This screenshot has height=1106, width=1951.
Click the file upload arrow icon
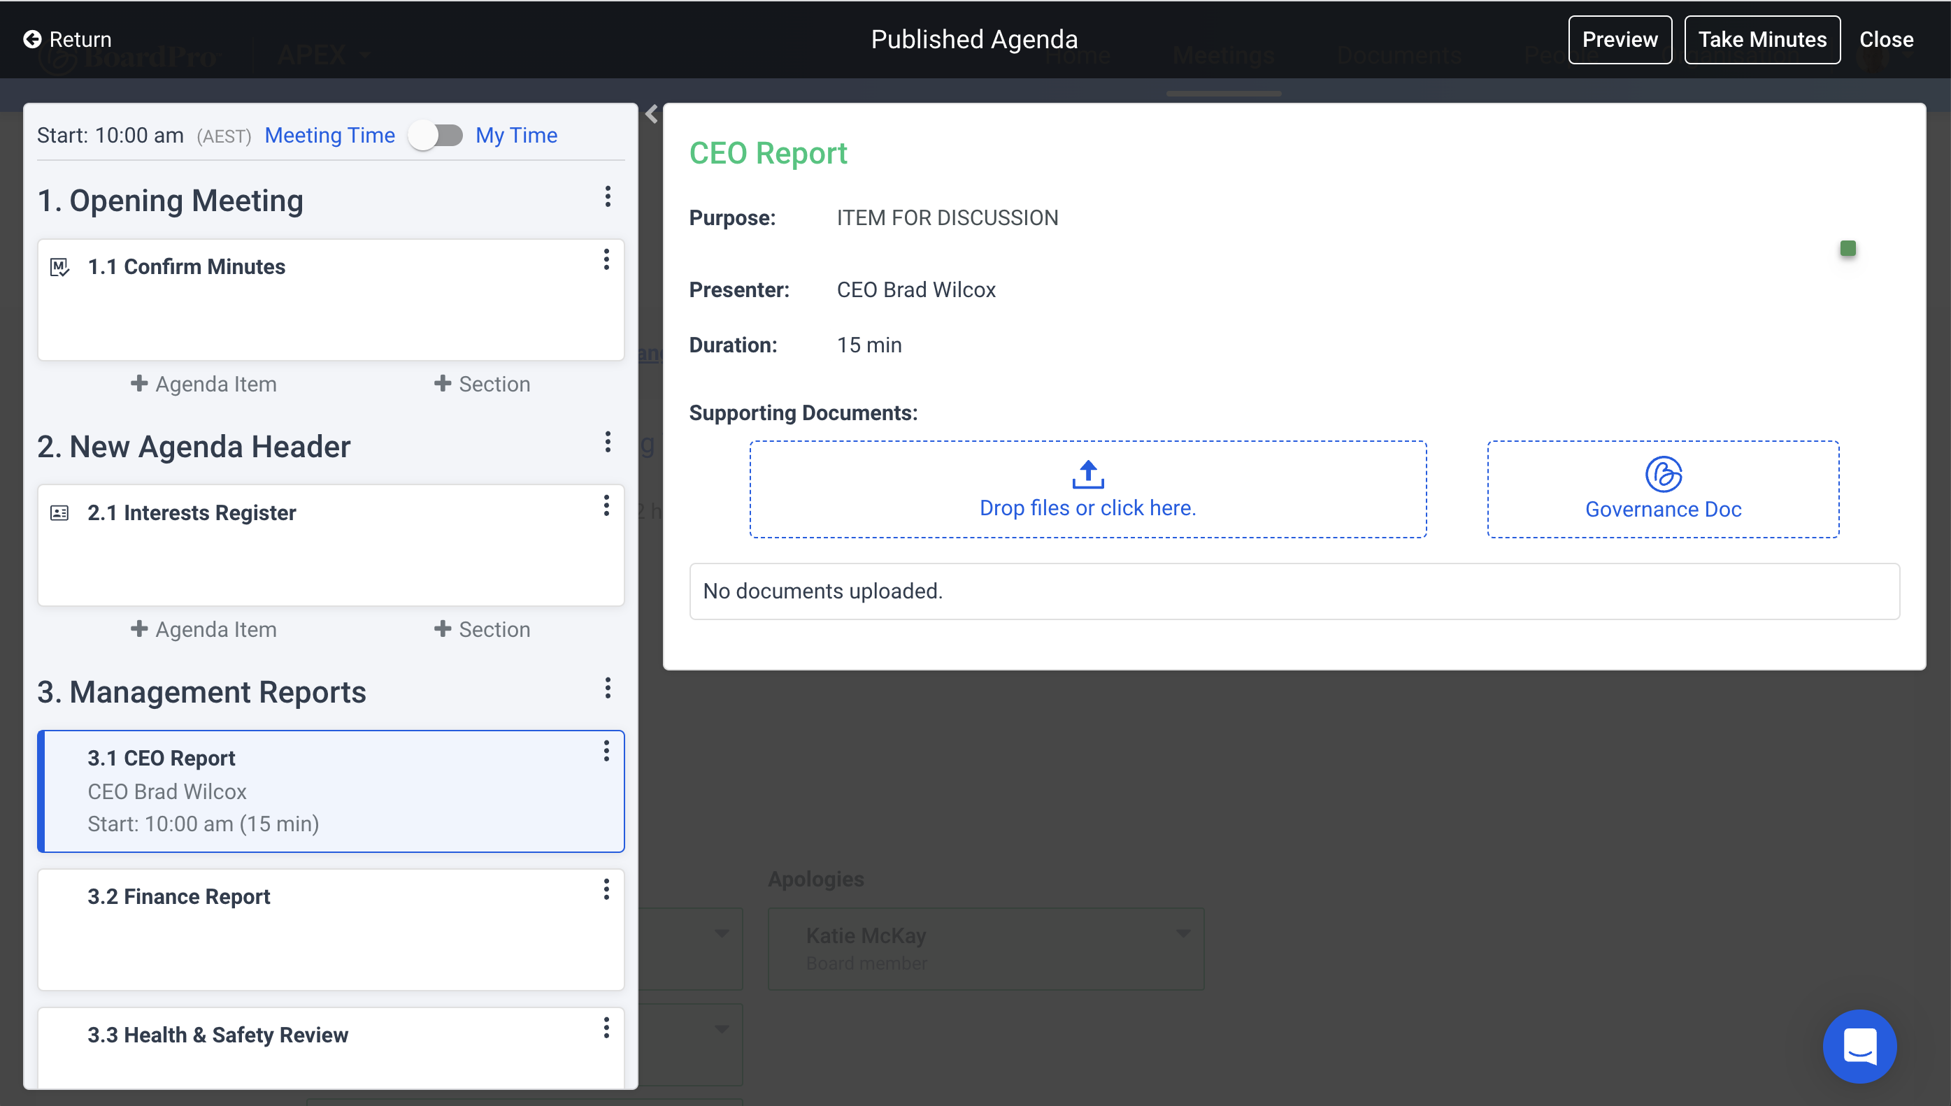(x=1087, y=475)
